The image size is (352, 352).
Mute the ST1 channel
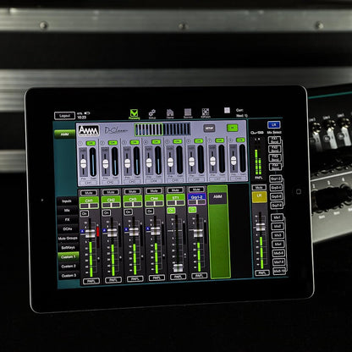[175, 190]
